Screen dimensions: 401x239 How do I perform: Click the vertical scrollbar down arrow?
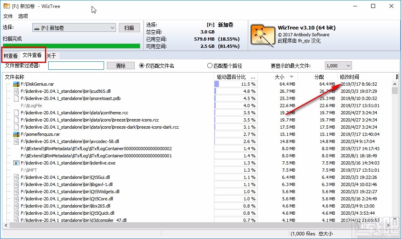click(395, 219)
